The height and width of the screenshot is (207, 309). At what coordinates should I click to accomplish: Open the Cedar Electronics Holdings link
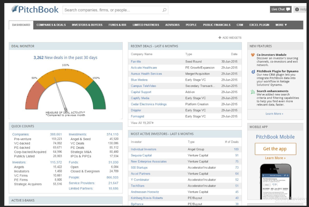click(x=149, y=104)
